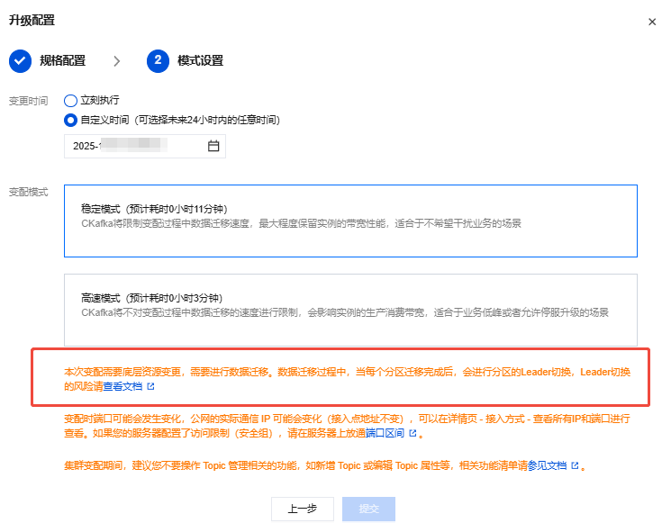
Task: Click the 模式设置 step label
Action: click(x=200, y=61)
